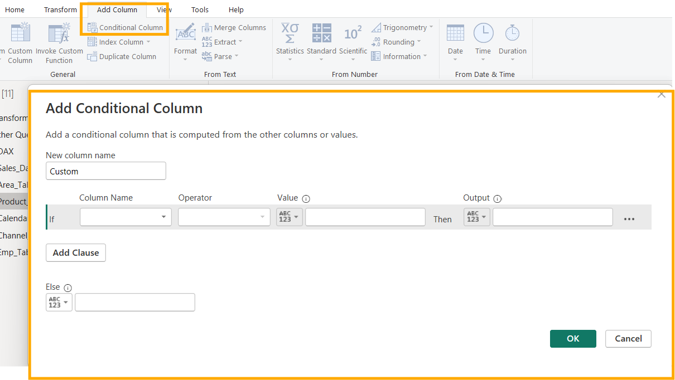
Task: Open the Format text menu
Action: (x=185, y=42)
